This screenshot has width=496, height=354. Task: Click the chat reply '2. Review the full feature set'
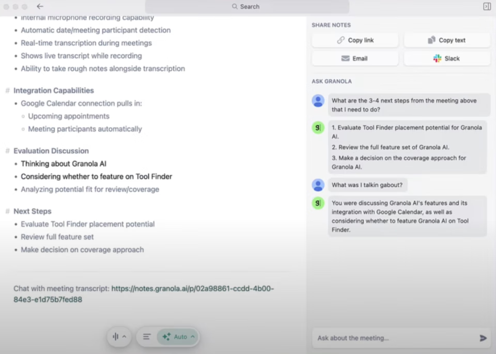click(x=391, y=148)
